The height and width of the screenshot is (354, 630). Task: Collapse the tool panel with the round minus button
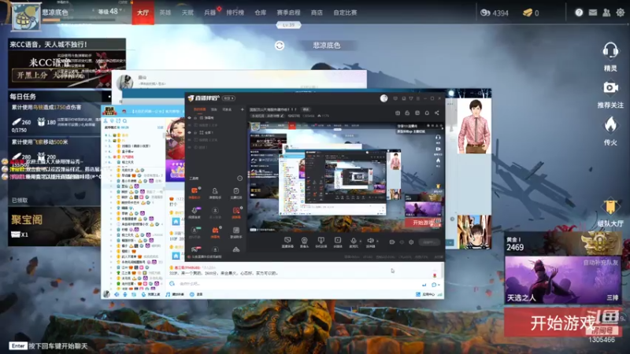coord(240,179)
